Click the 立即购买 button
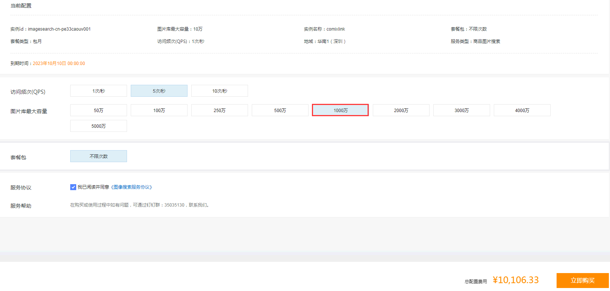This screenshot has width=610, height=291. tap(583, 281)
